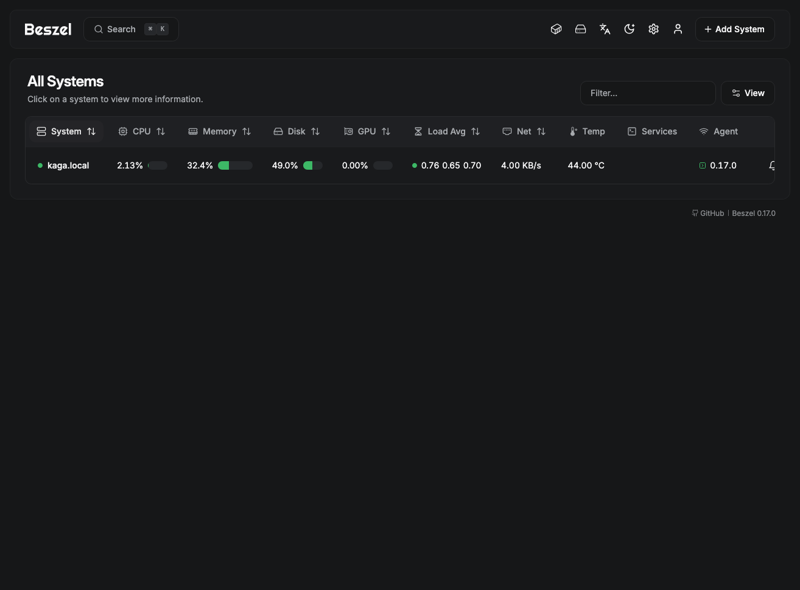Image resolution: width=800 pixels, height=590 pixels.
Task: Sort table by CPU column
Action: tap(142, 131)
